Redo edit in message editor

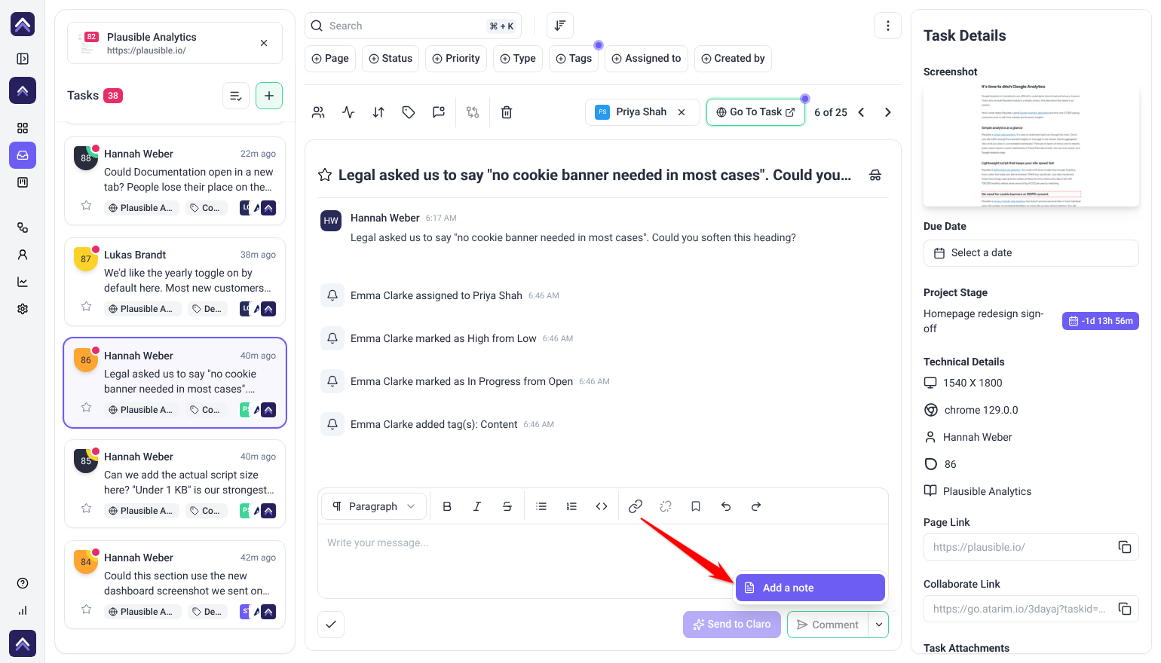(x=756, y=506)
